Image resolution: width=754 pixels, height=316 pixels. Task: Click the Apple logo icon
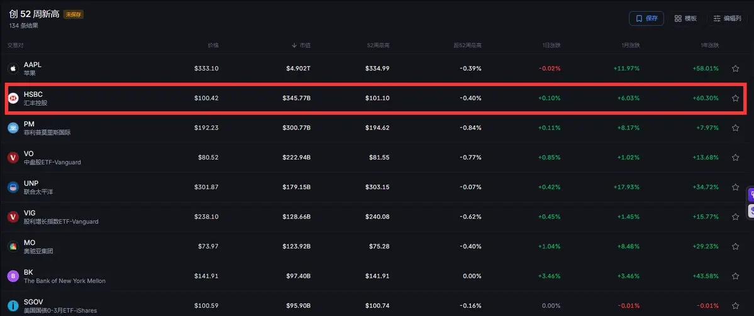click(x=13, y=68)
